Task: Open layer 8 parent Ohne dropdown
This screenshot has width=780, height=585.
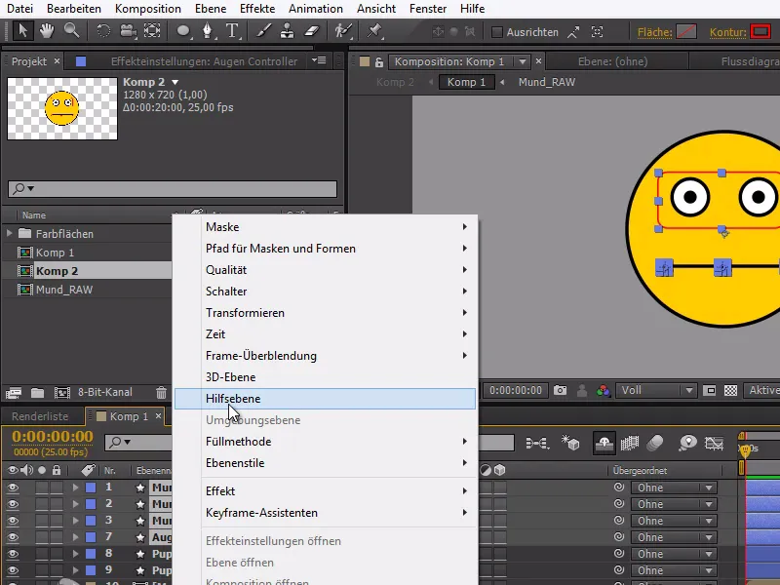Action: (x=674, y=554)
